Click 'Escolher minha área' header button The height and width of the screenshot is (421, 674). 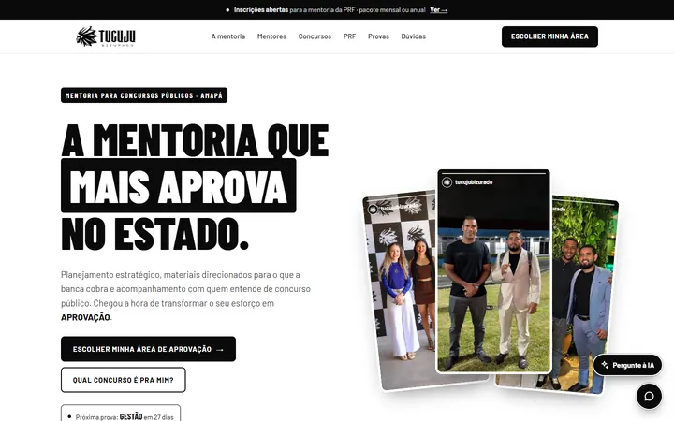[x=549, y=36]
